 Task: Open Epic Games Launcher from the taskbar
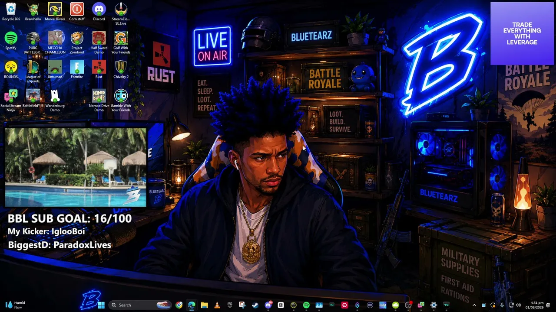click(230, 305)
